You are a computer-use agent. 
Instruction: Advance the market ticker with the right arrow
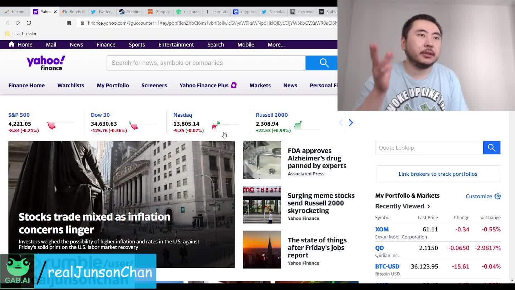pos(351,123)
